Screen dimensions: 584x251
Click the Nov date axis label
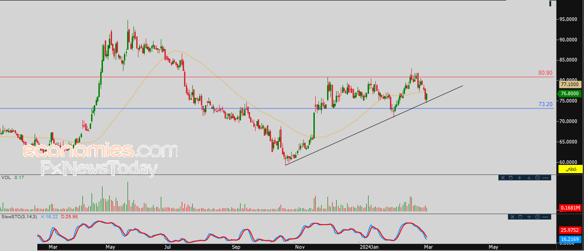click(x=300, y=247)
